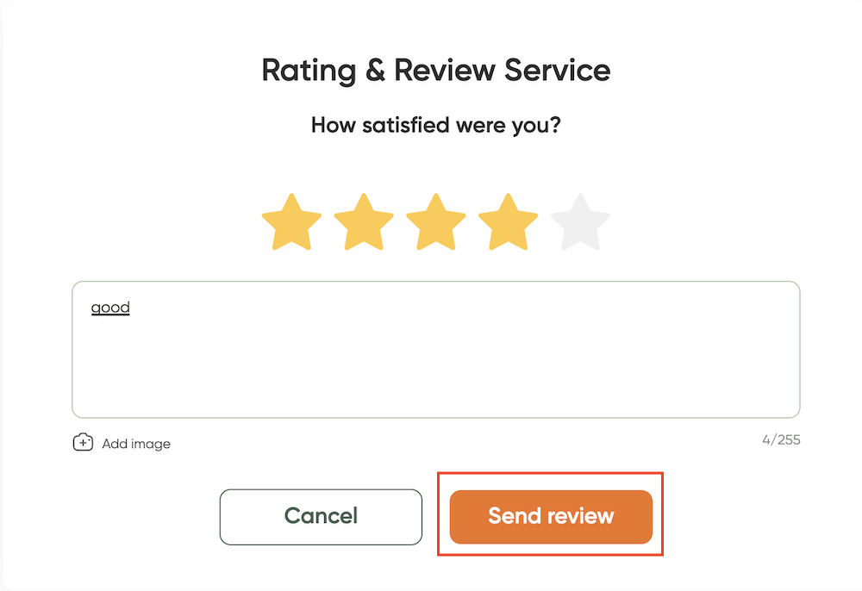Screen dimensions: 862x591
Task: Place cursor on the word "good"
Action: pos(110,308)
